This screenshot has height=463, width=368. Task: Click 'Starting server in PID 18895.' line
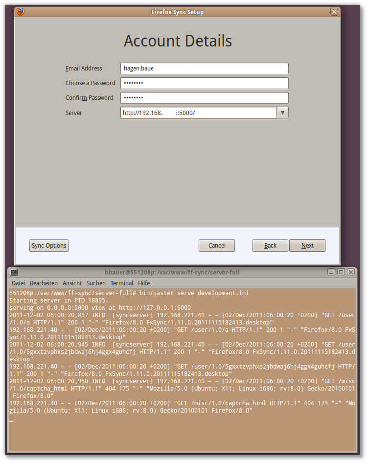point(59,301)
